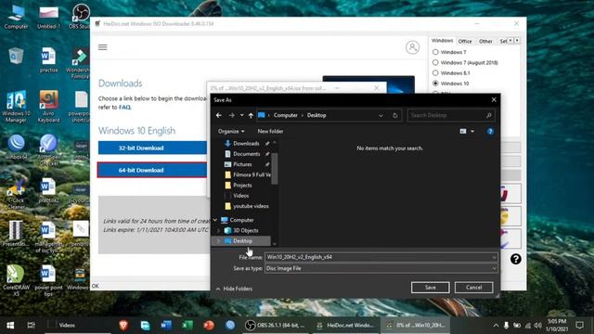Click the Windows Start button
This screenshot has width=594, height=334.
click(10, 326)
